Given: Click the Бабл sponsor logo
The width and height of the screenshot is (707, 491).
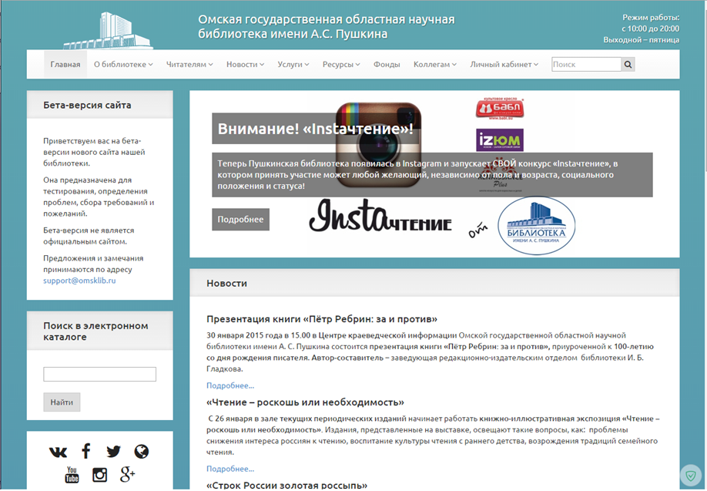Looking at the screenshot, I should point(500,109).
